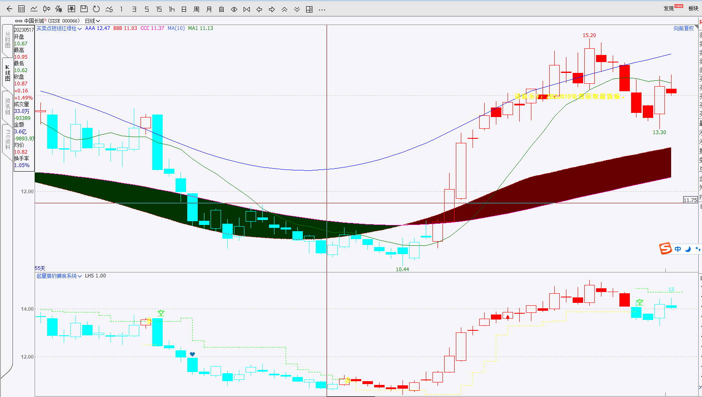Viewport: 702px width, 397px height.
Task: Click the 10.44 low price label
Action: tap(403, 270)
